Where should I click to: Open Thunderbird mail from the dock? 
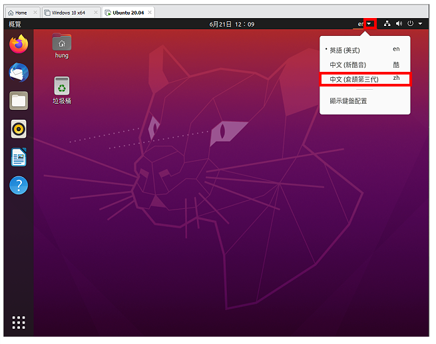click(19, 73)
